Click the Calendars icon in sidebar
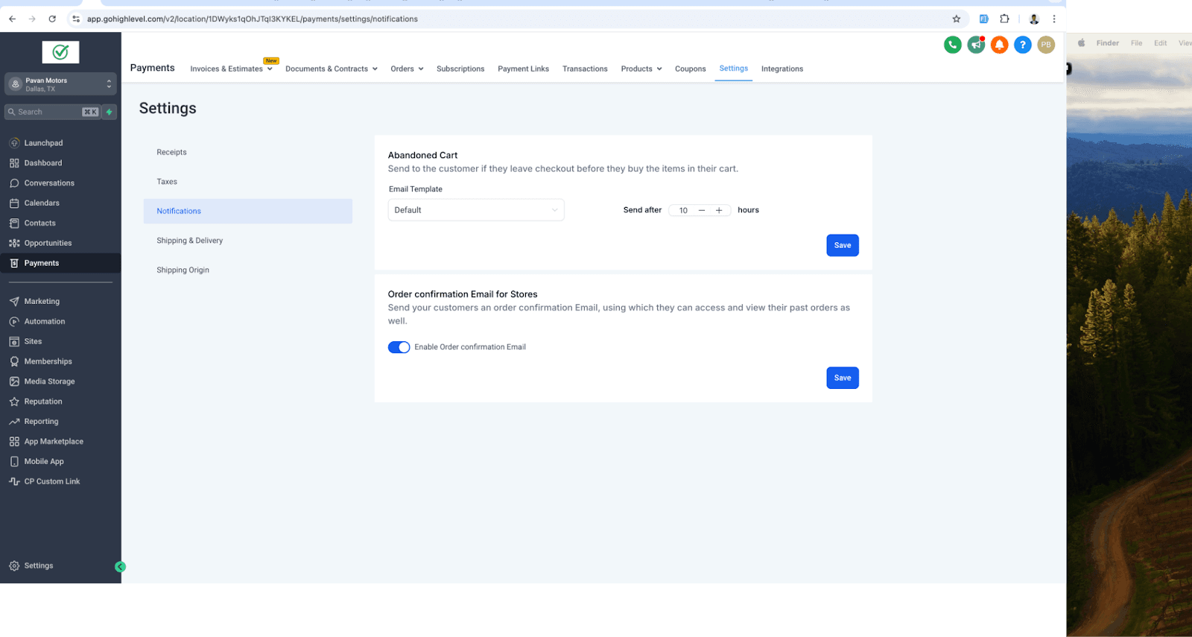This screenshot has height=637, width=1192. 14,203
